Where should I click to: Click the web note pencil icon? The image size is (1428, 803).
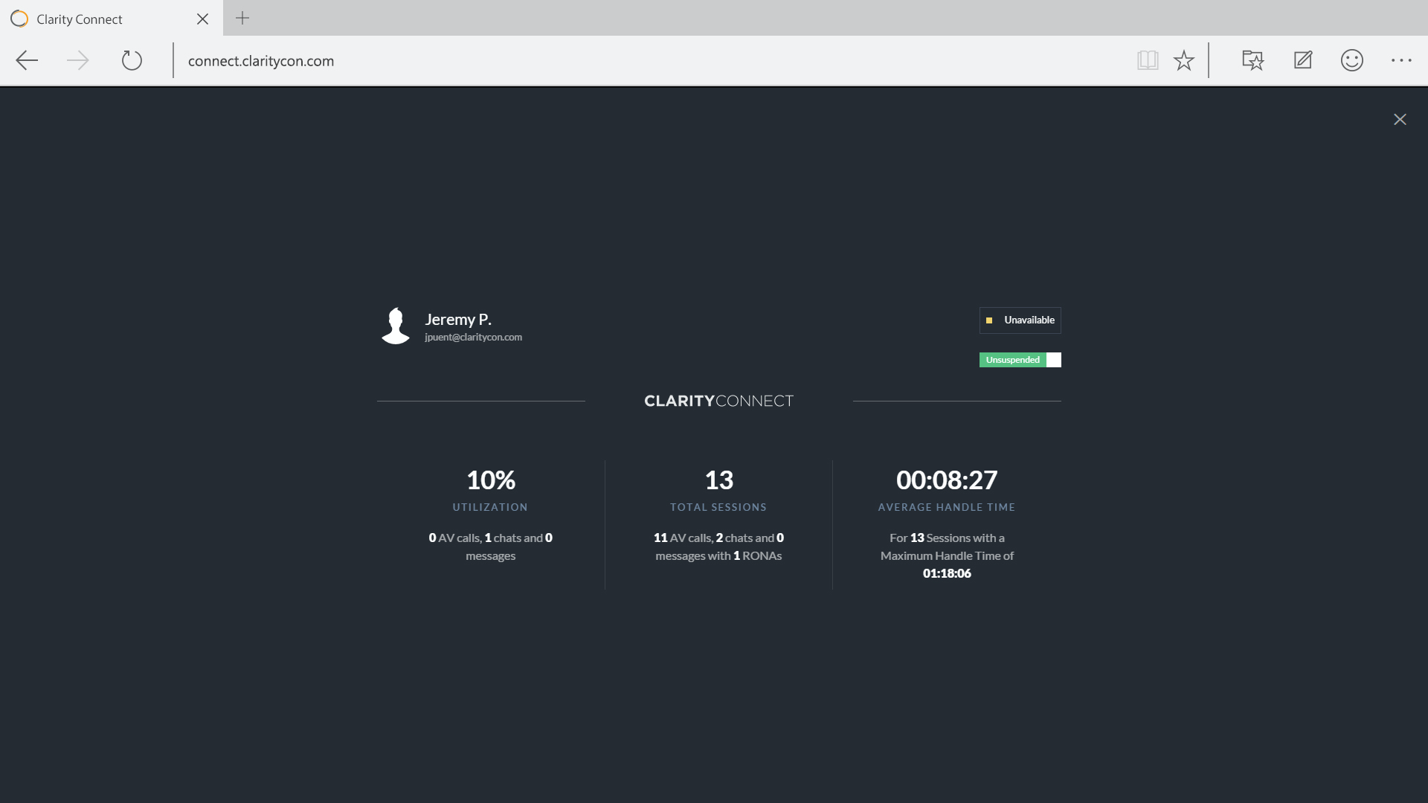[1303, 60]
